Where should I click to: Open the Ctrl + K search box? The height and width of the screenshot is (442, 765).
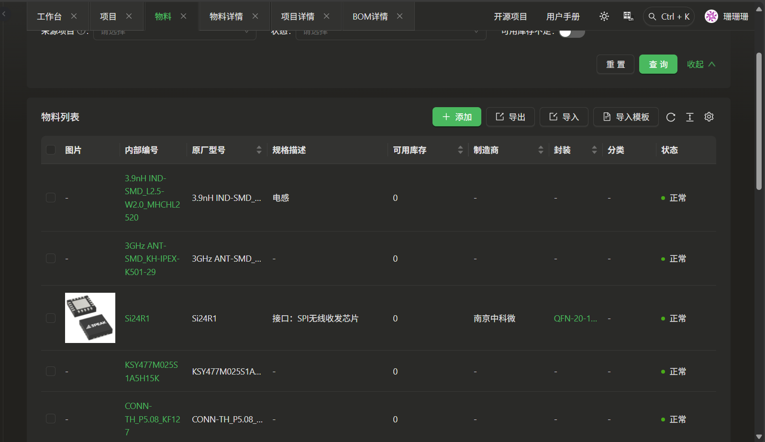tap(669, 16)
